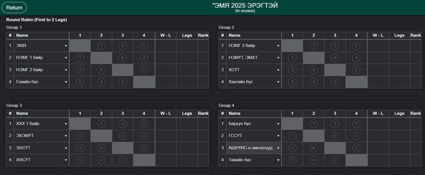Image resolution: width=425 pixels, height=175 pixels.
Task: Click match 3 circle in НЭМГ 3 байр row
Action: tap(335, 46)
